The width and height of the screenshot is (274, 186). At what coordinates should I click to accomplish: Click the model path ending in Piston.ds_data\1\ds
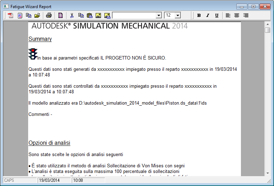[x=143, y=103]
